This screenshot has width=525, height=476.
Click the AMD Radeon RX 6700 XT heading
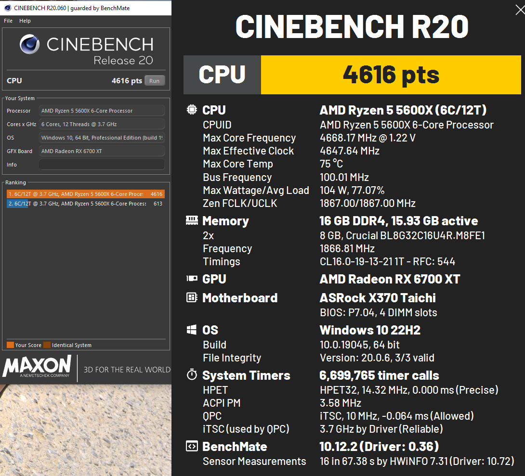(390, 279)
